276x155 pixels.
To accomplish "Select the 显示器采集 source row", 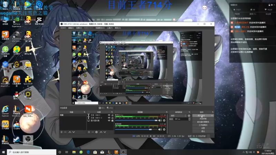I will (100, 121).
